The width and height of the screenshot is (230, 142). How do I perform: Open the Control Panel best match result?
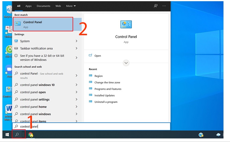(43, 24)
